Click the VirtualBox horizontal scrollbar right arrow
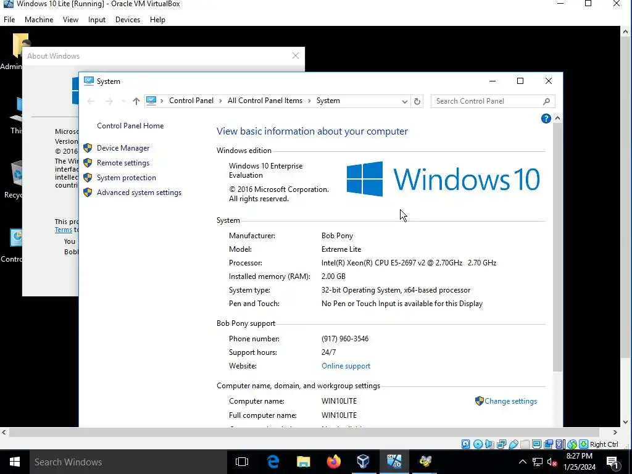Image resolution: width=632 pixels, height=474 pixels. coord(615,432)
